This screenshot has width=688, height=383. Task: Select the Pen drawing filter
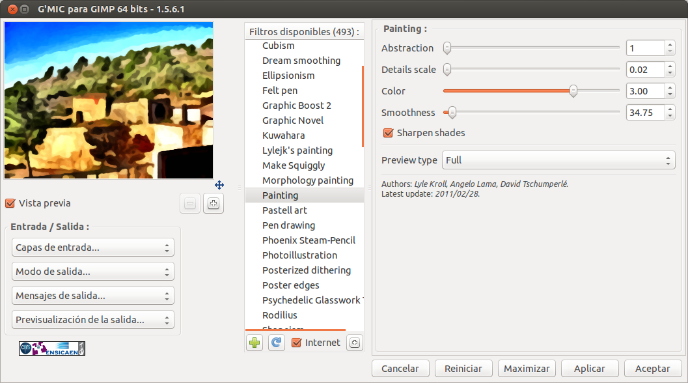pos(289,225)
